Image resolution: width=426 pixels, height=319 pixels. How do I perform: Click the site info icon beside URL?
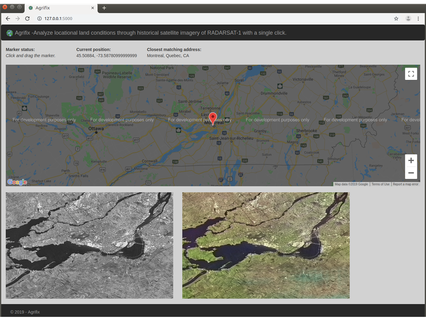coord(39,18)
